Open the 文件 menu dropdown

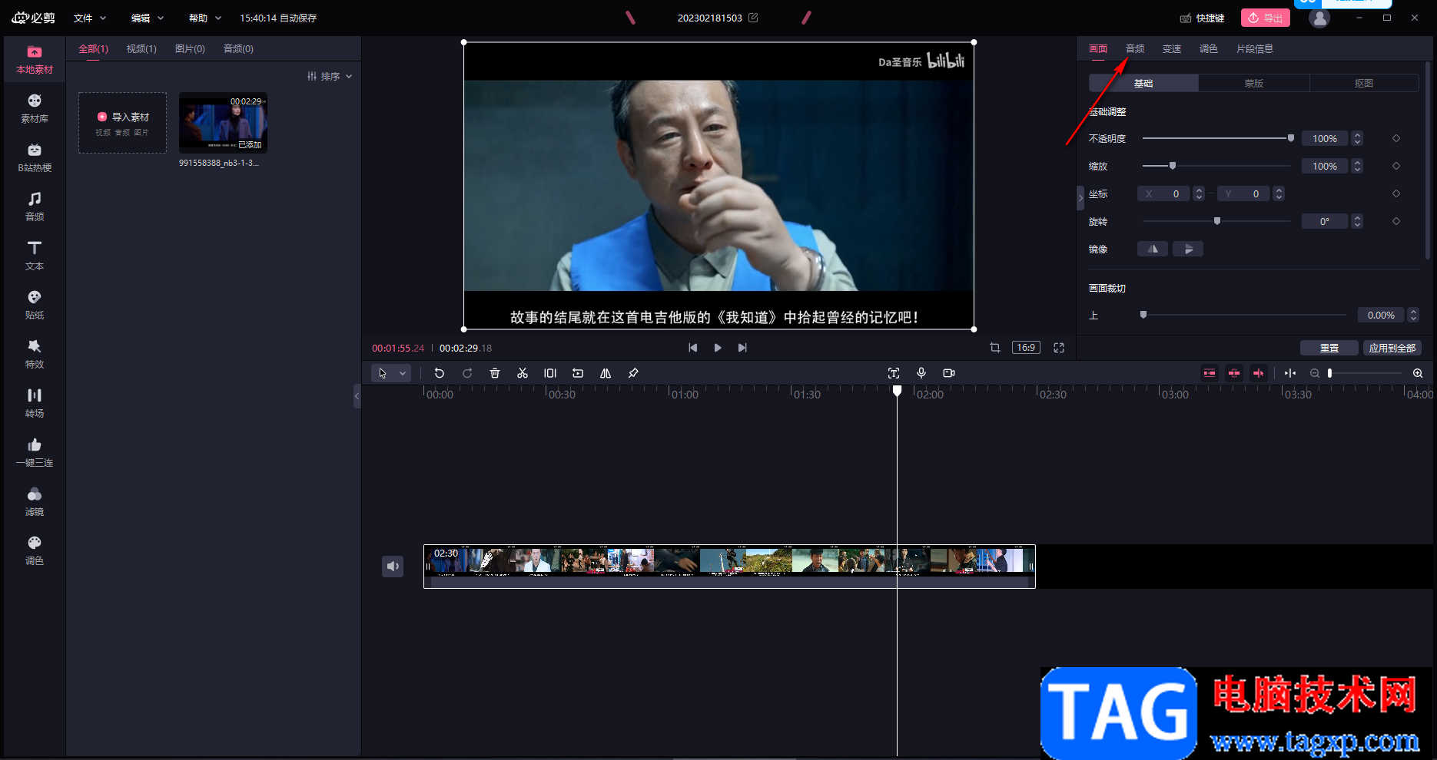pos(90,18)
